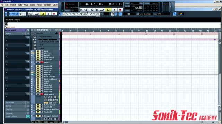This screenshot has height=124, width=222.
Task: Click the Stop button in project toolbar
Action: tap(43, 14)
